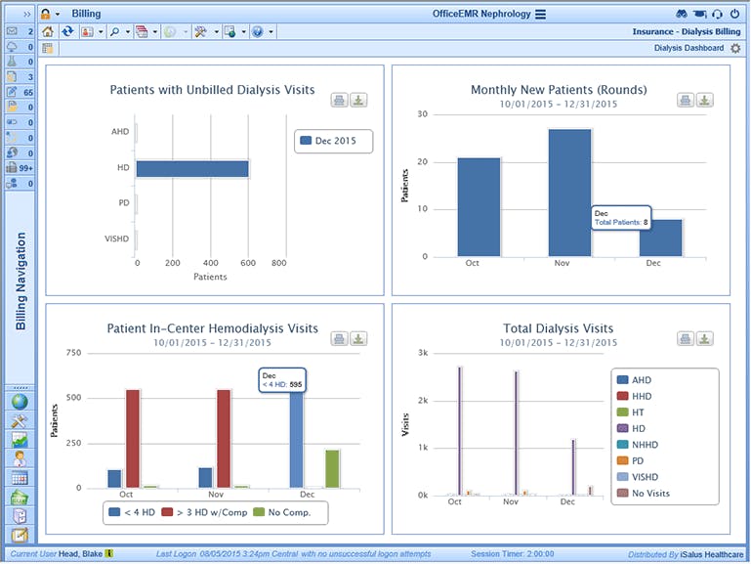Click the binoculars icon in the header
The width and height of the screenshot is (751, 564).
pyautogui.click(x=682, y=14)
